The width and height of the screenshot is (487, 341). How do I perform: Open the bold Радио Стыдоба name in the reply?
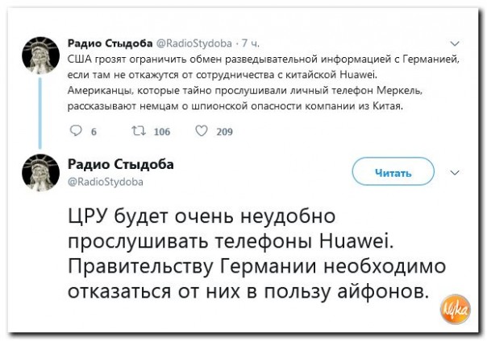pos(120,165)
